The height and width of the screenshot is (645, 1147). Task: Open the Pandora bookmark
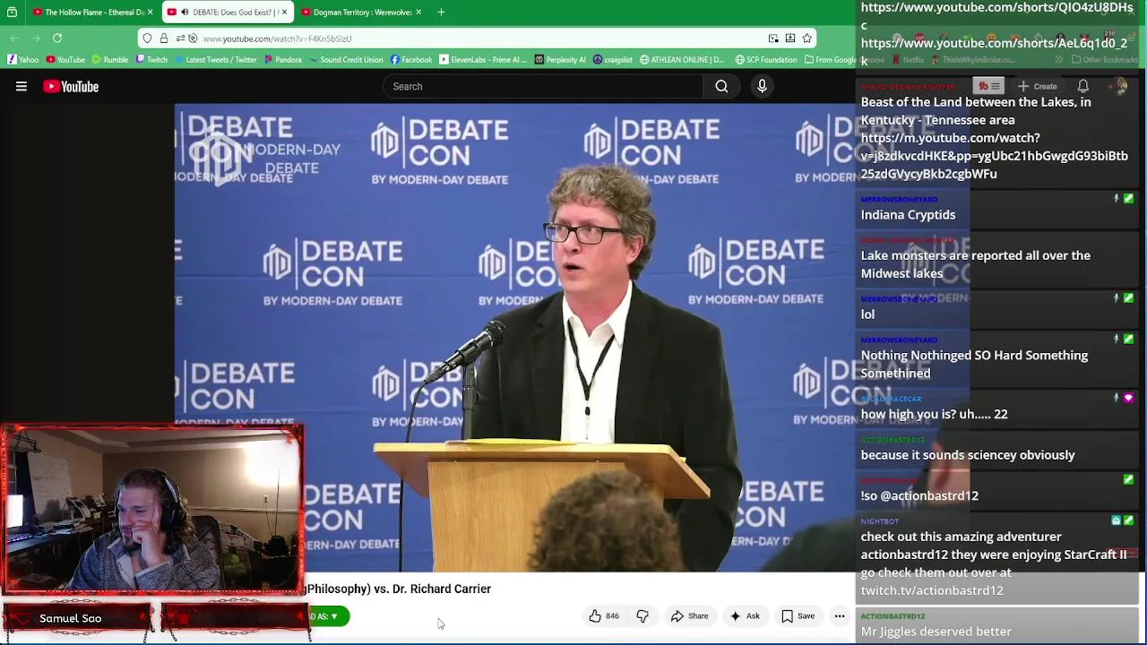(x=282, y=60)
